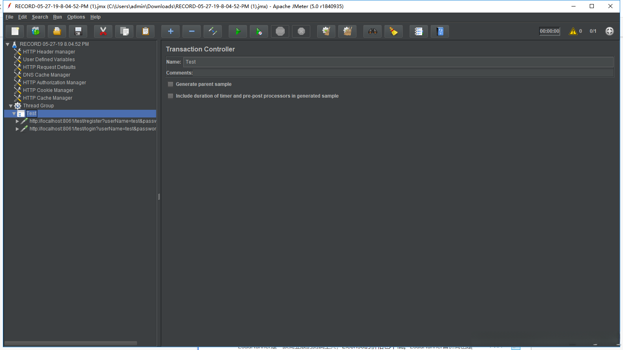Image resolution: width=623 pixels, height=350 pixels.
Task: Save the test plan with floppy icon
Action: pos(78,31)
